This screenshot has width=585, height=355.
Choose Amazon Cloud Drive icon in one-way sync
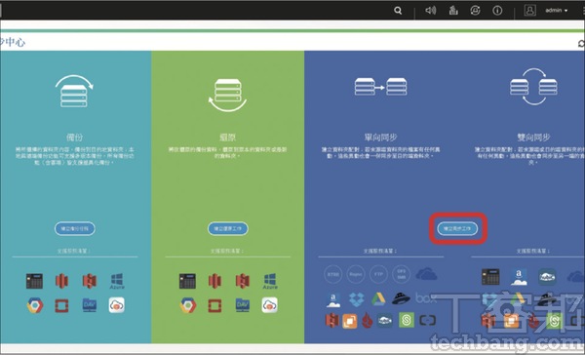click(x=333, y=299)
